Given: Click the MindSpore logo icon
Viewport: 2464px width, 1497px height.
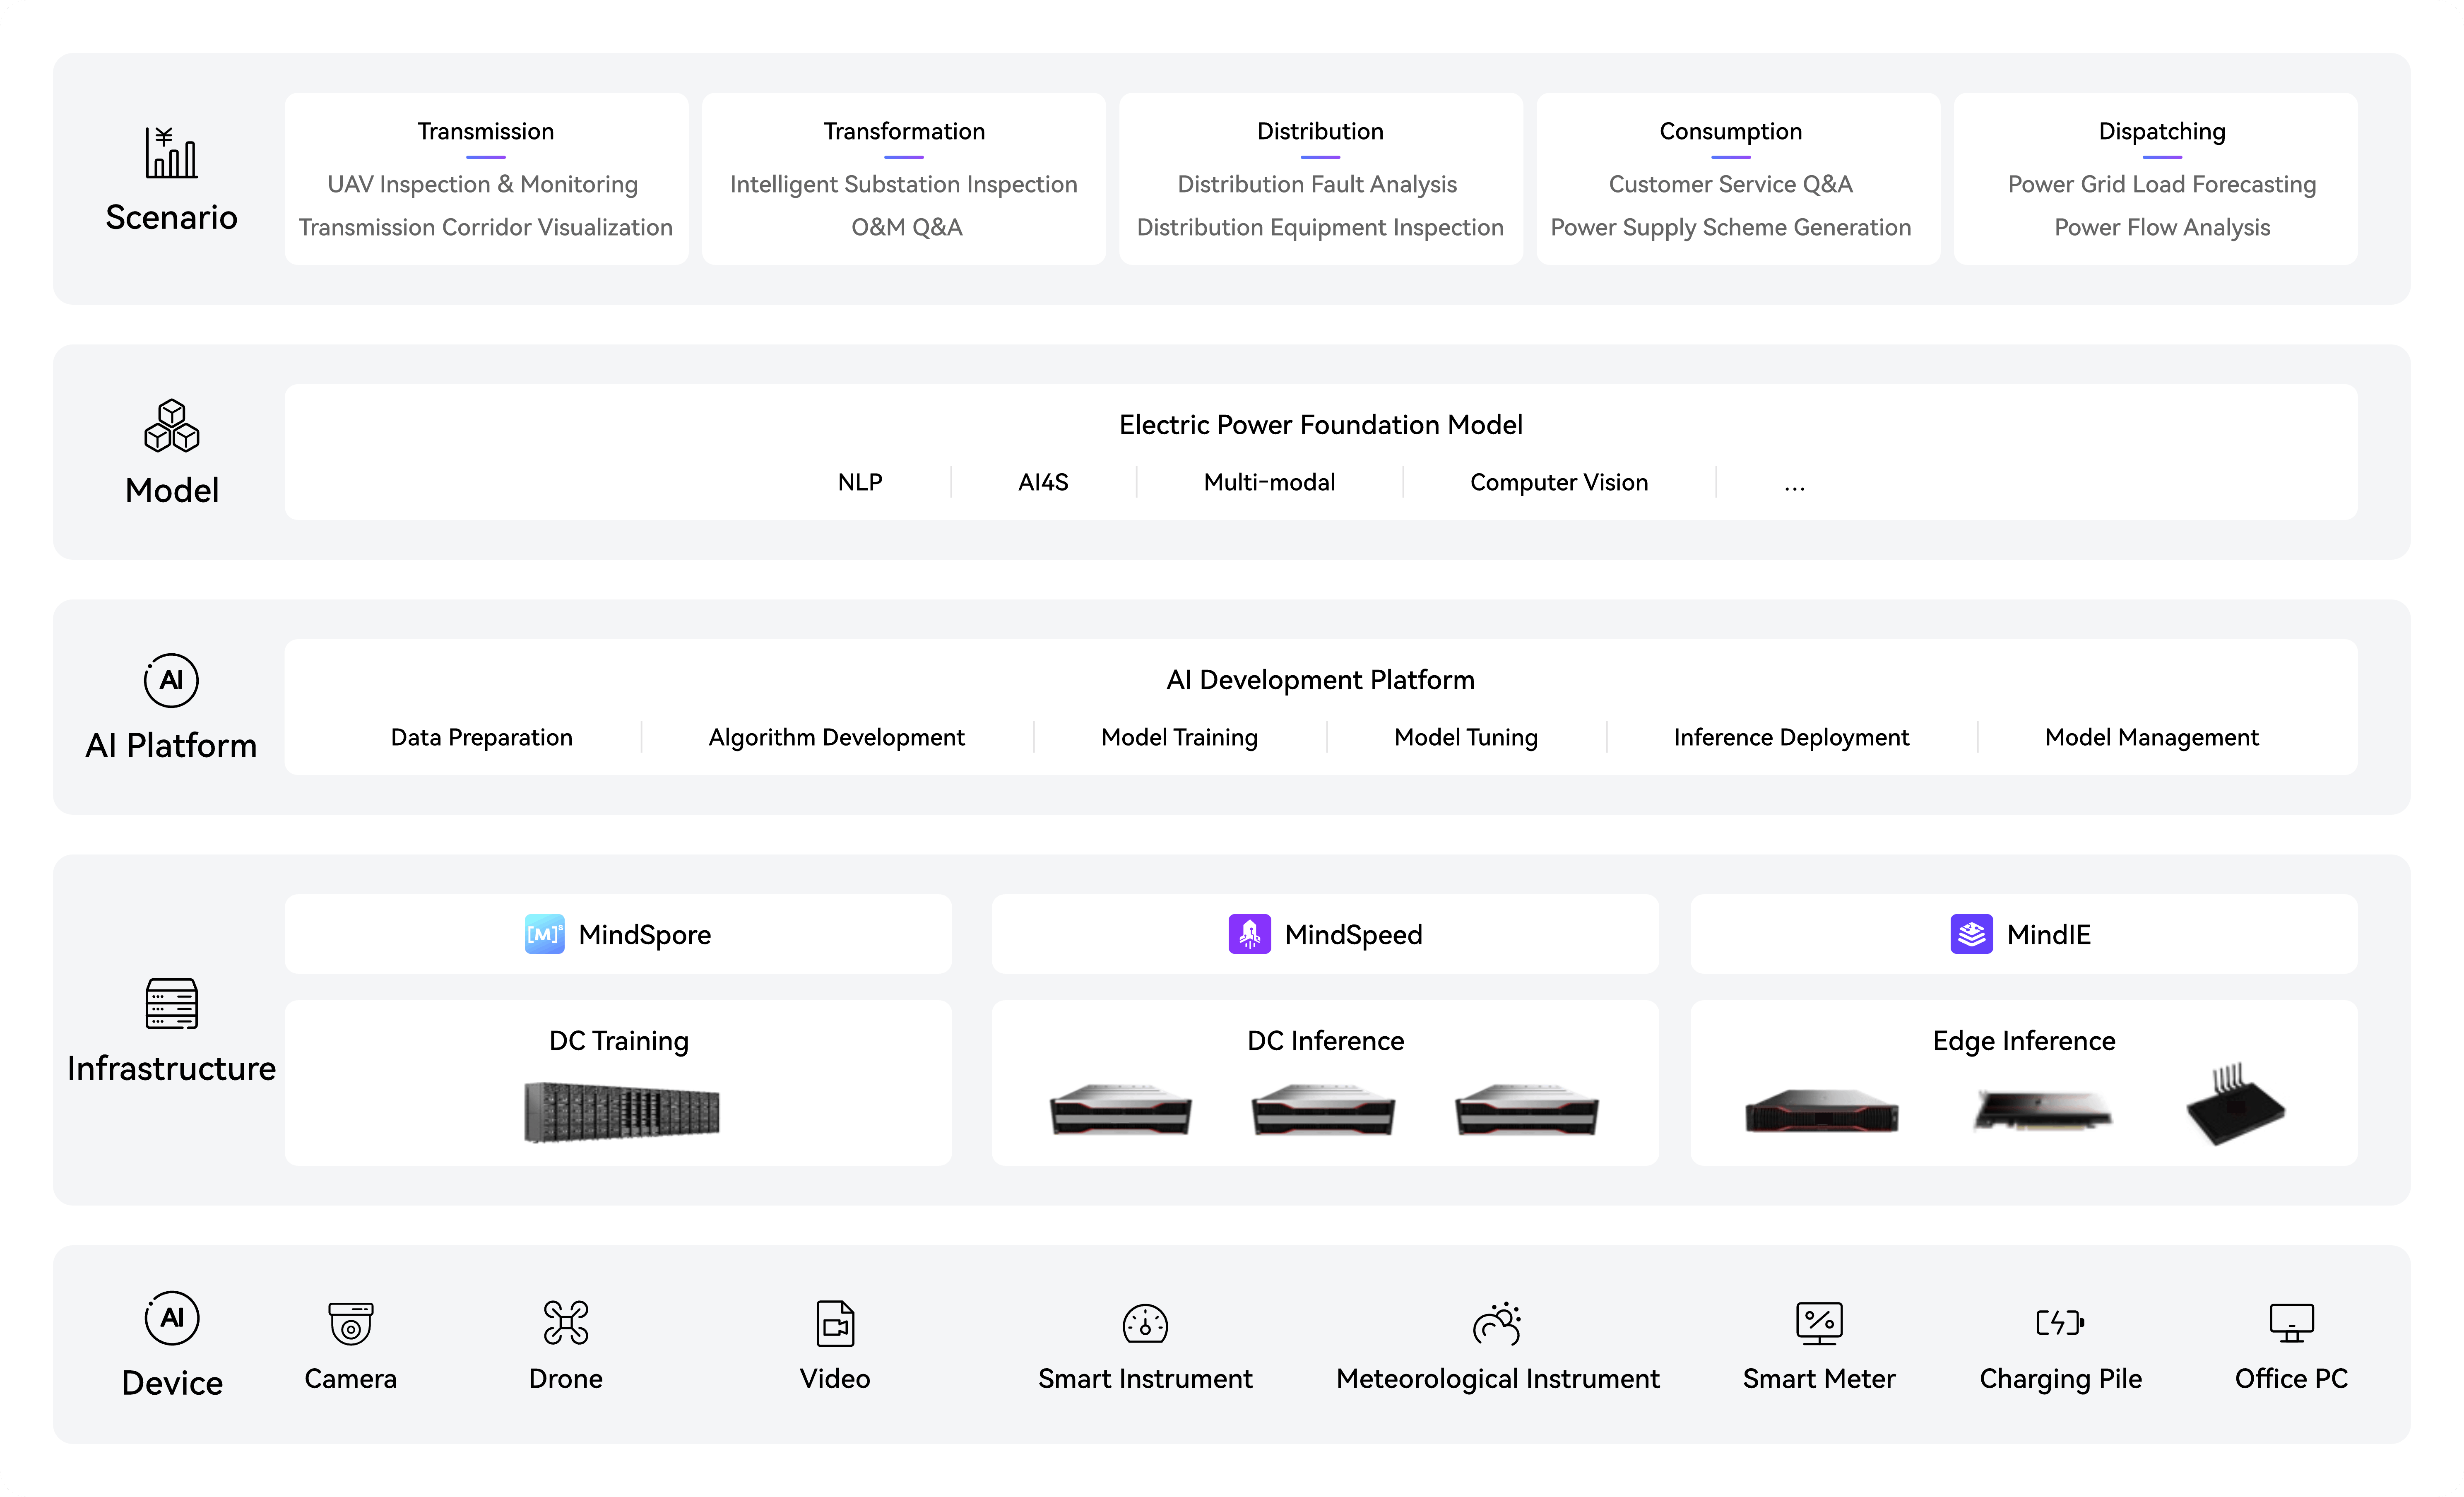Looking at the screenshot, I should 544,934.
